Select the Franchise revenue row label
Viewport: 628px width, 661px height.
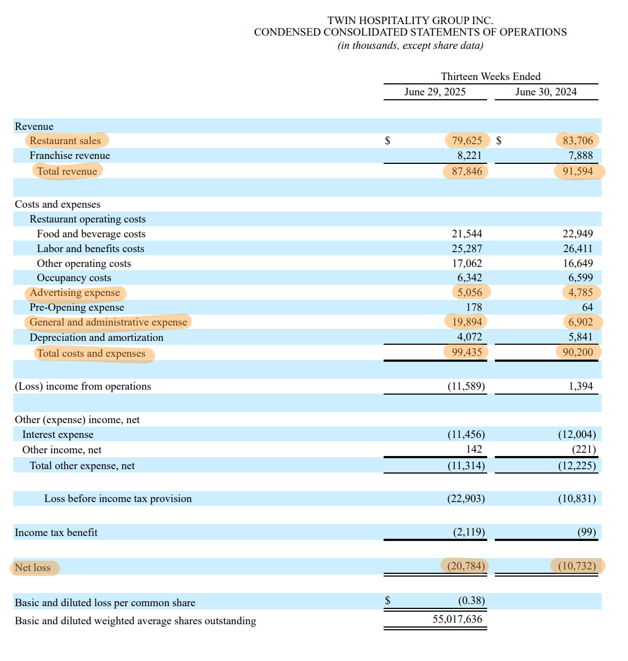point(70,156)
